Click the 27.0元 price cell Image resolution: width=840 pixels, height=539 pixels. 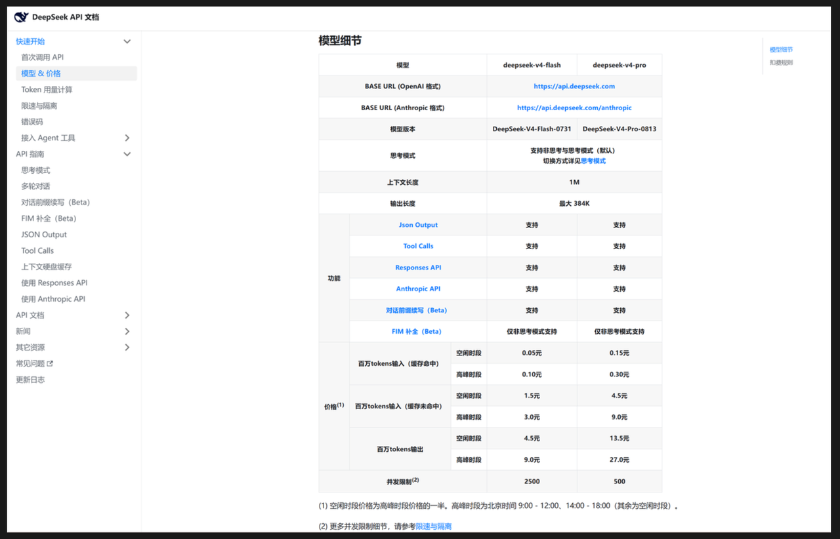(619, 460)
